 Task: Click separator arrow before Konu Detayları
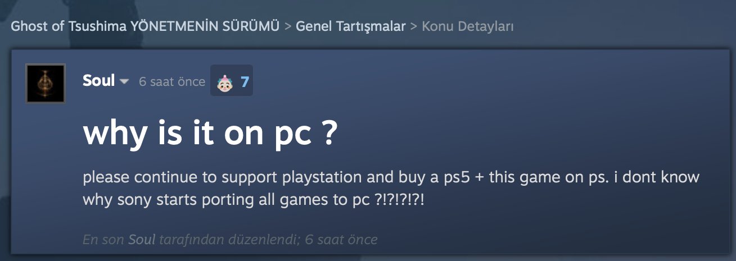click(x=414, y=26)
